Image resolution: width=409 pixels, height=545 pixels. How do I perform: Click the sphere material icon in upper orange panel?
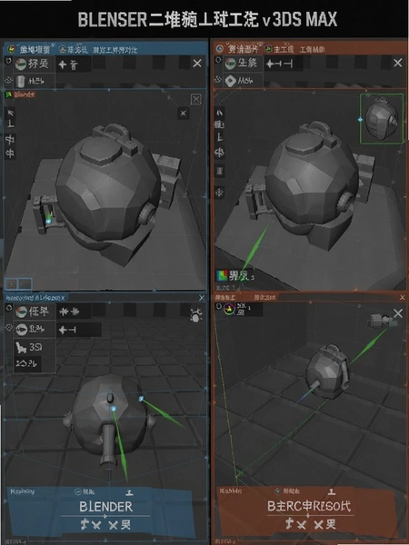point(230,64)
